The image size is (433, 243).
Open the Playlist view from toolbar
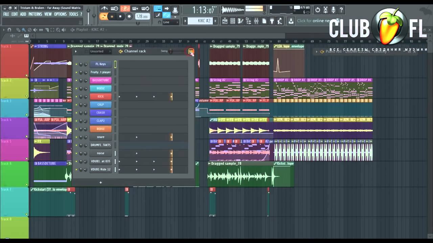[x=225, y=21]
